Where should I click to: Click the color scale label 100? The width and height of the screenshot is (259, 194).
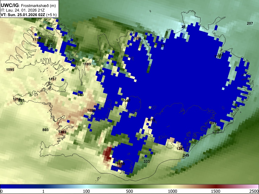(87, 191)
